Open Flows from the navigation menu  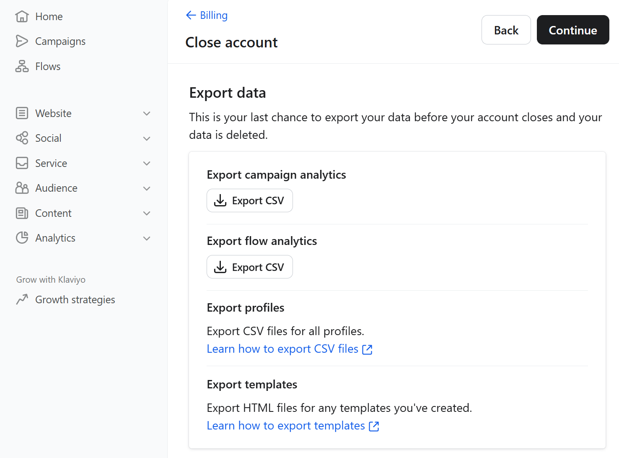[47, 66]
